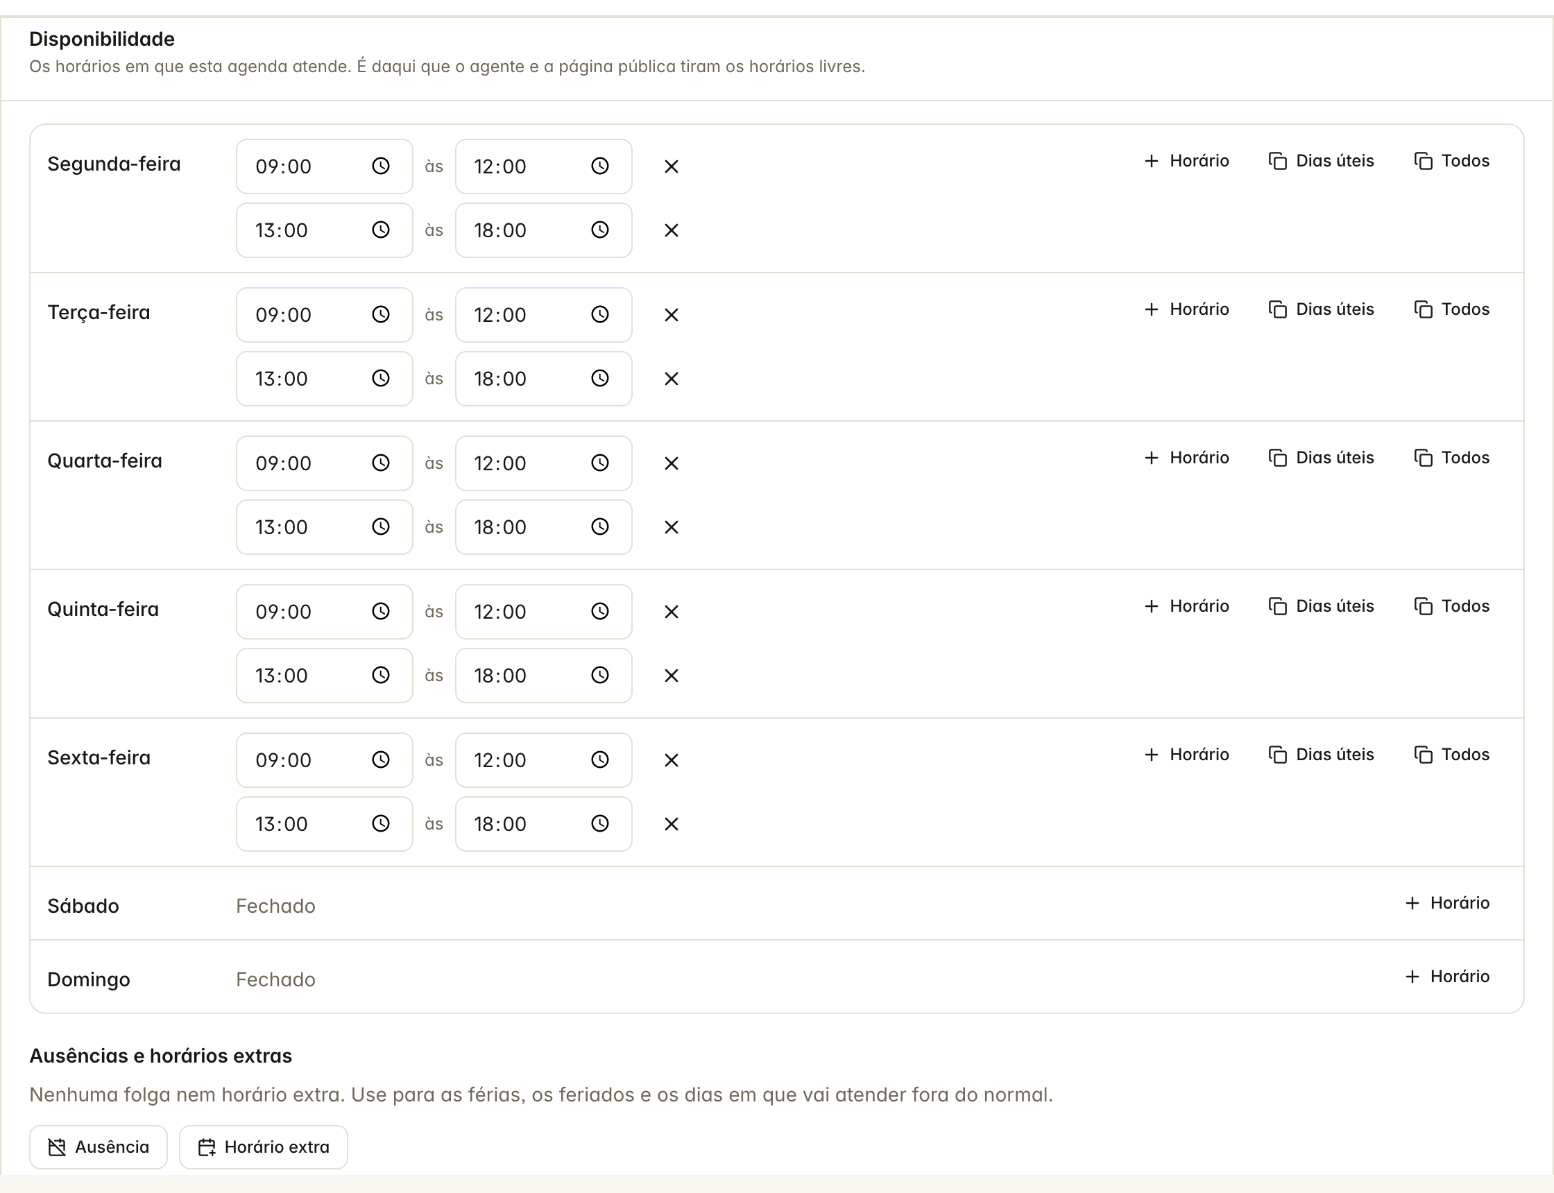Click the Horário extra button
The image size is (1554, 1193).
point(264,1147)
